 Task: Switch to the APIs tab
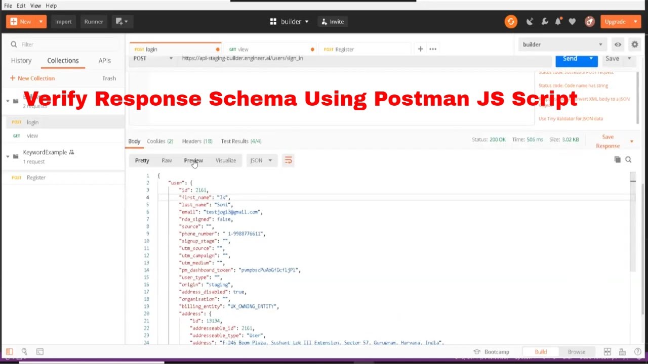click(x=105, y=61)
